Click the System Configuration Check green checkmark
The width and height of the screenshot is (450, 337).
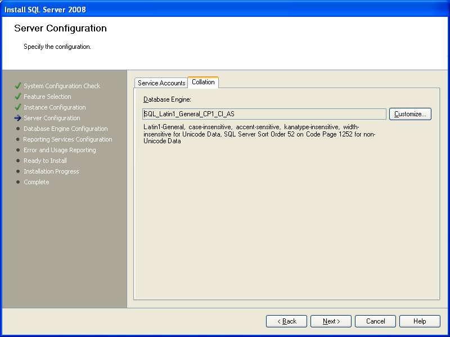pyautogui.click(x=18, y=86)
